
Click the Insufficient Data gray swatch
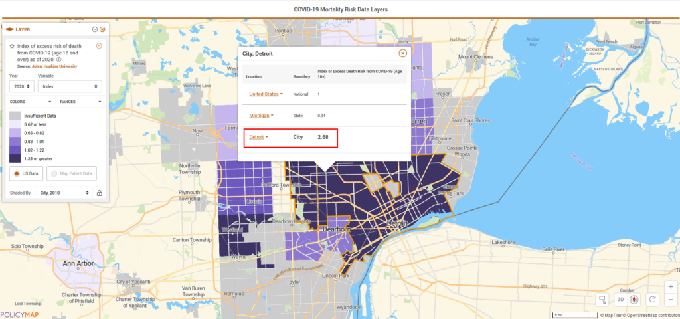pyautogui.click(x=15, y=116)
